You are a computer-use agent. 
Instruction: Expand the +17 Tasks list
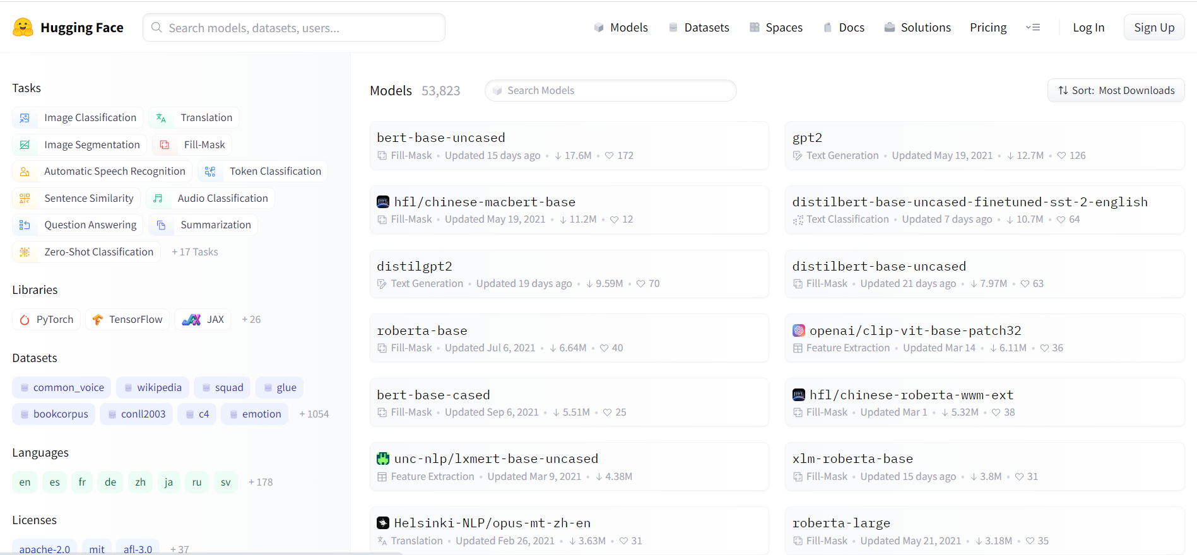(195, 252)
